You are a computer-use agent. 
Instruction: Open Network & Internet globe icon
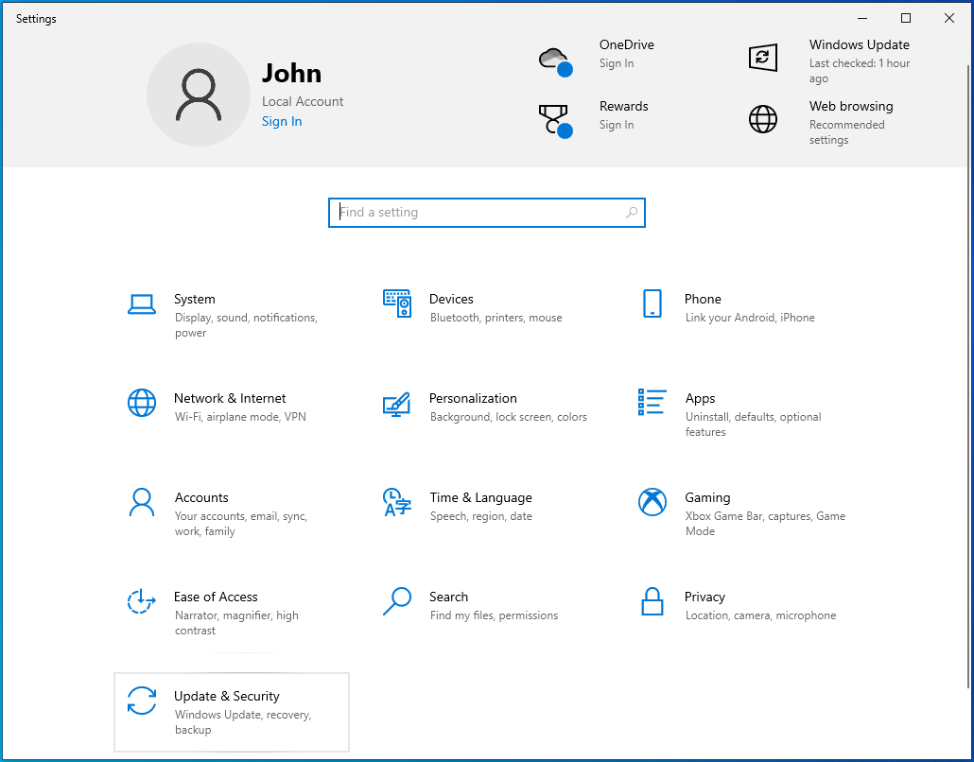pyautogui.click(x=142, y=403)
